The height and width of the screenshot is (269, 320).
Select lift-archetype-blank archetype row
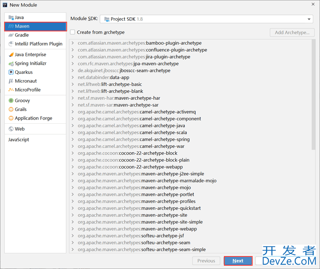191,91
